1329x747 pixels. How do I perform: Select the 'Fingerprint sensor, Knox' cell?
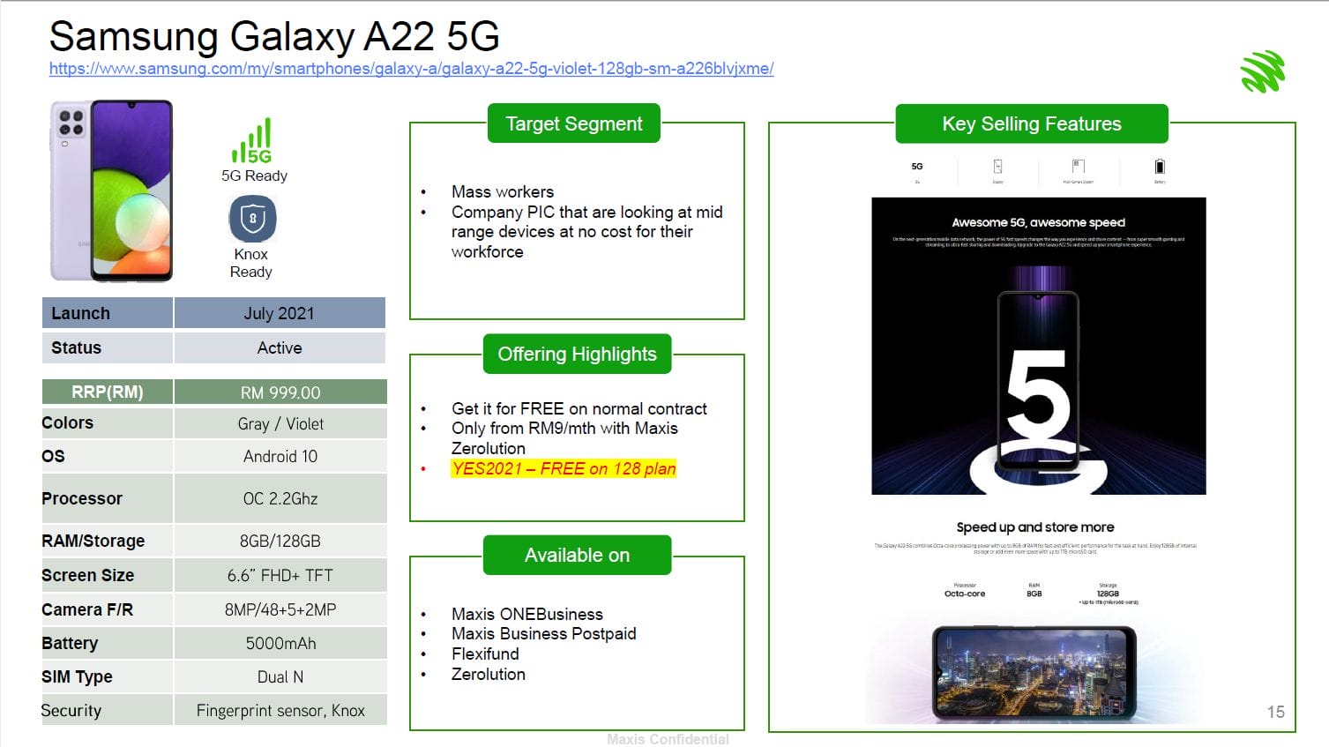click(280, 710)
